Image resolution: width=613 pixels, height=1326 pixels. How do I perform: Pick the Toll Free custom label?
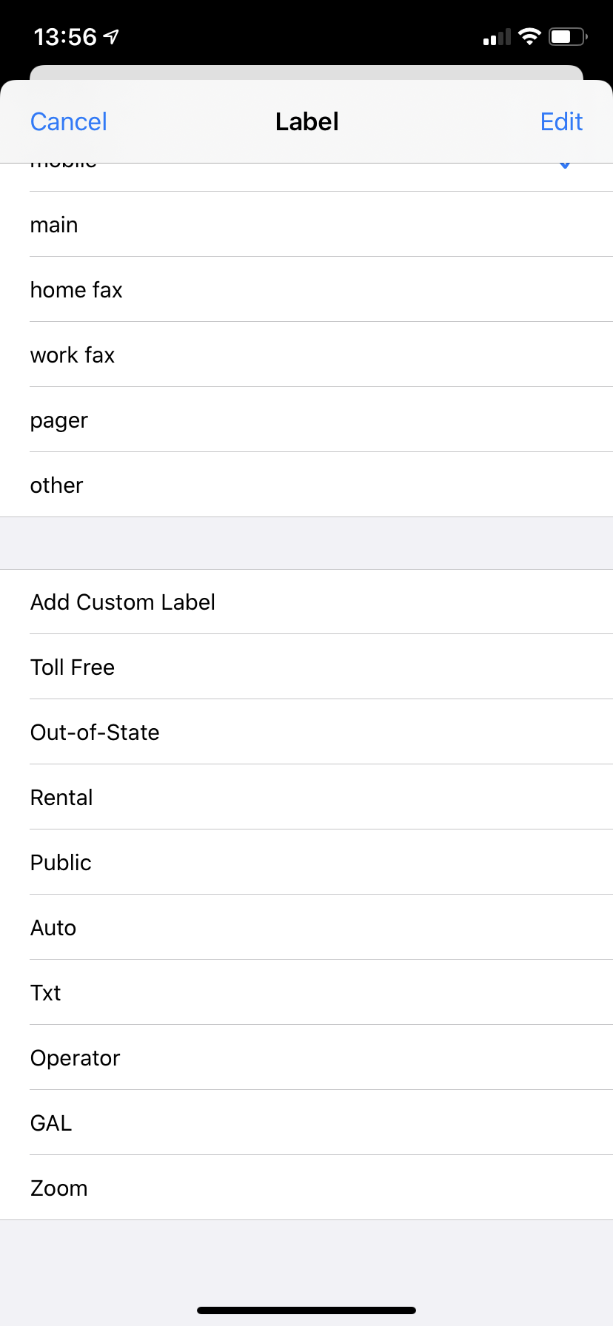(306, 667)
